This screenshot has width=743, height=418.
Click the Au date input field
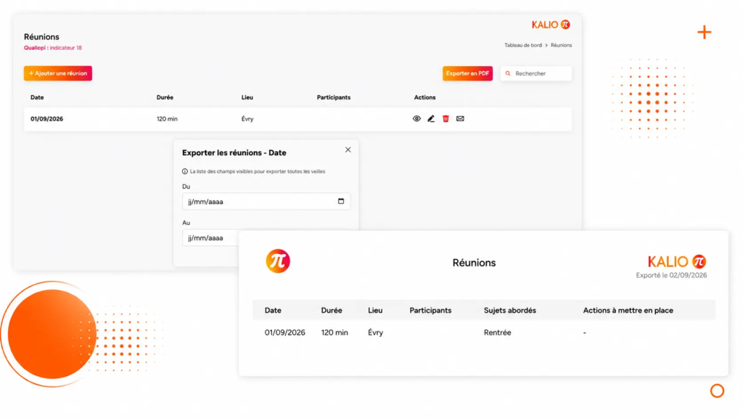click(x=211, y=238)
